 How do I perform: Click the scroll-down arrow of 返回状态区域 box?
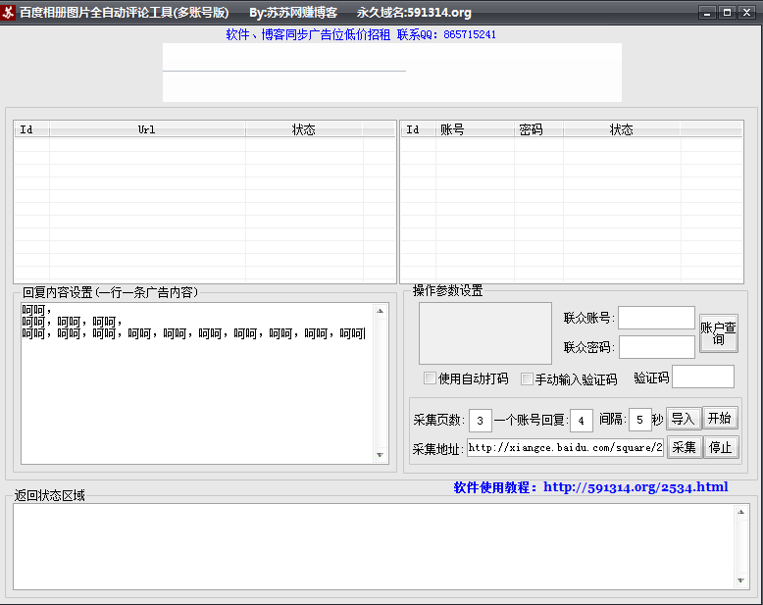(740, 580)
